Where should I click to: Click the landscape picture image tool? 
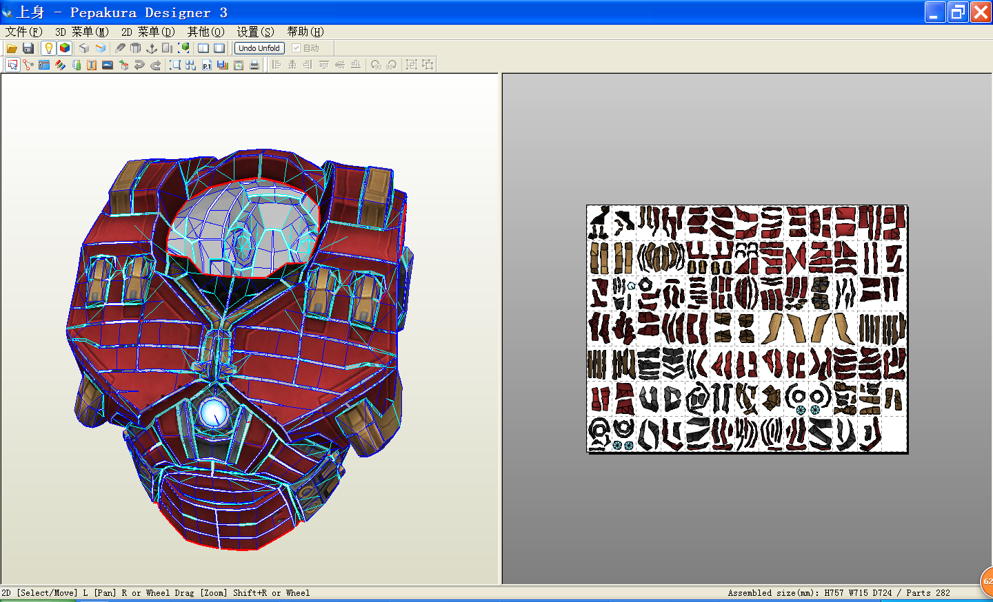tap(108, 65)
